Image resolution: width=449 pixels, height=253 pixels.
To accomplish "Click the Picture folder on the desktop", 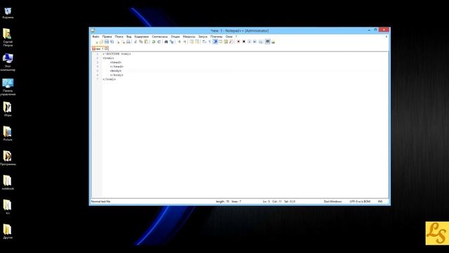I will point(8,134).
